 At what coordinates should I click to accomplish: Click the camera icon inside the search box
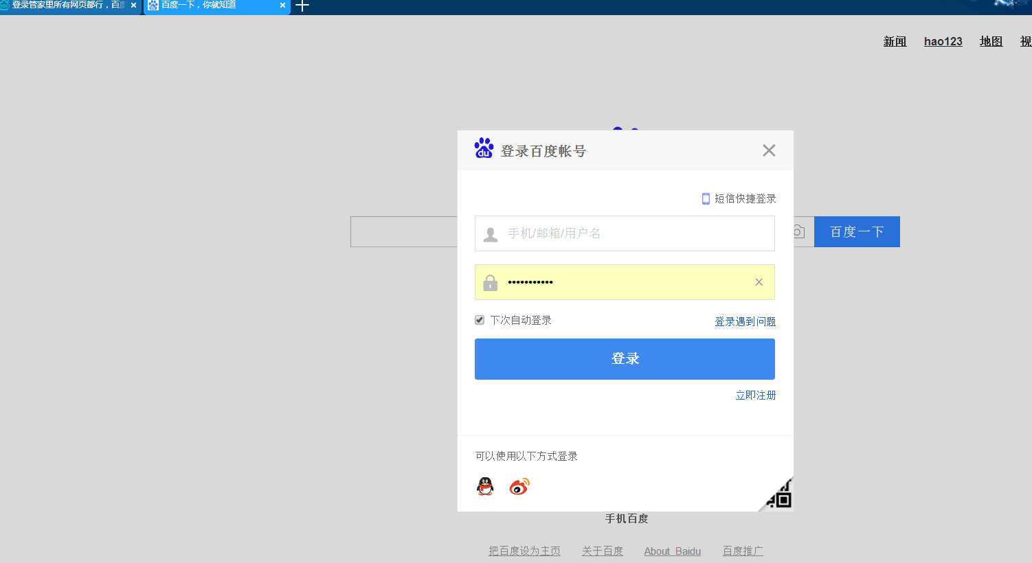coord(798,232)
